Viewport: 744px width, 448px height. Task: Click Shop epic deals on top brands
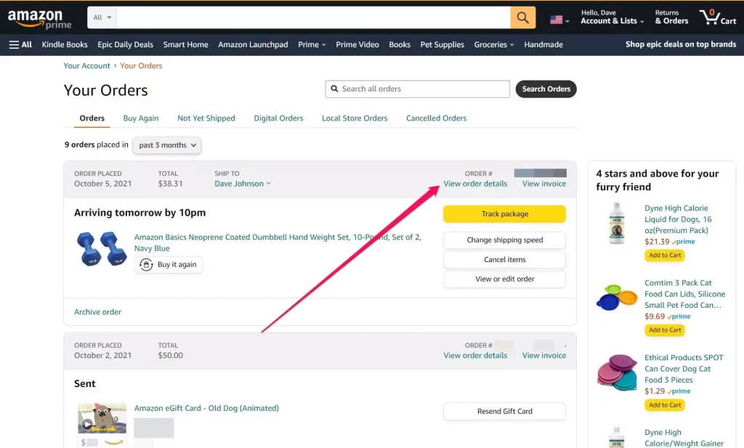[x=680, y=44]
